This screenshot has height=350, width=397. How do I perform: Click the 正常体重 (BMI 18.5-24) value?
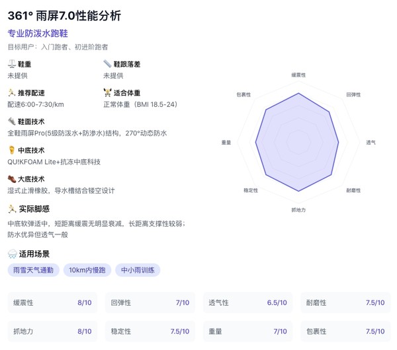coord(140,104)
